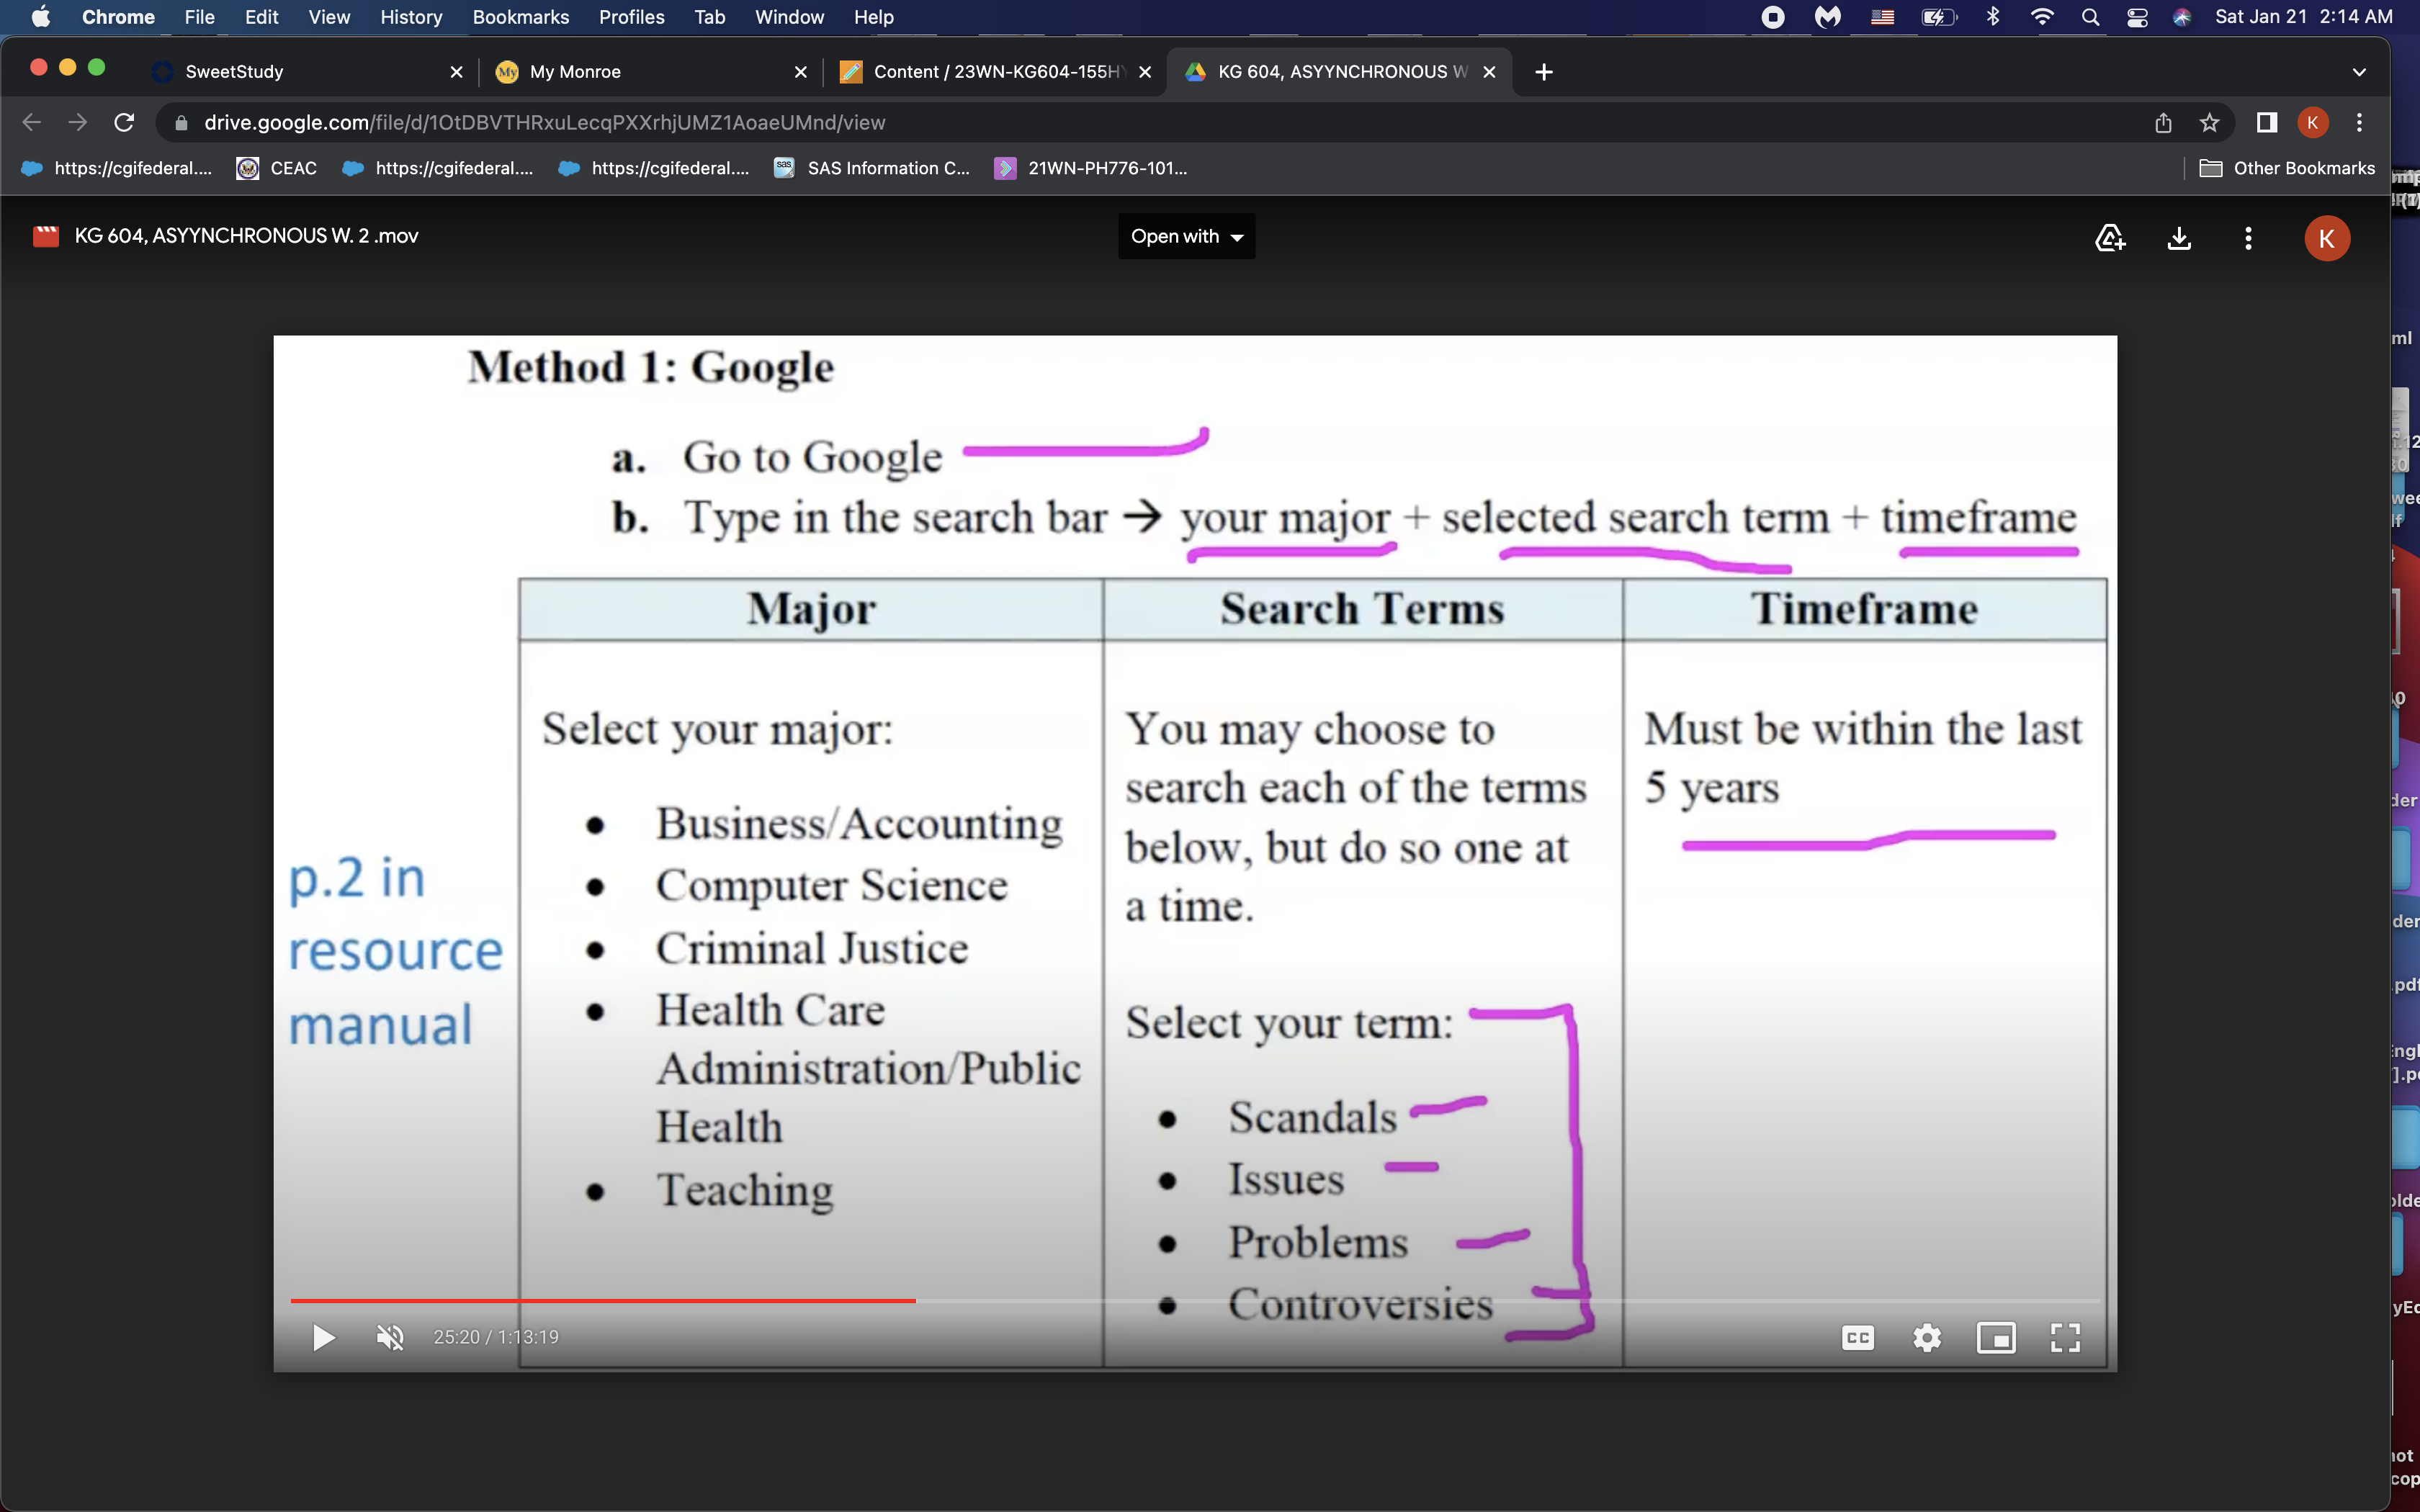Open the 21WN-PH776-101 bookmark
Screen dimensions: 2420x1512
(1091, 168)
